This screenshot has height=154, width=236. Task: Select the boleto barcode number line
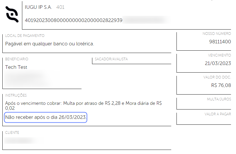74,20
